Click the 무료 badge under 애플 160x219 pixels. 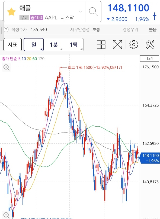(24, 18)
